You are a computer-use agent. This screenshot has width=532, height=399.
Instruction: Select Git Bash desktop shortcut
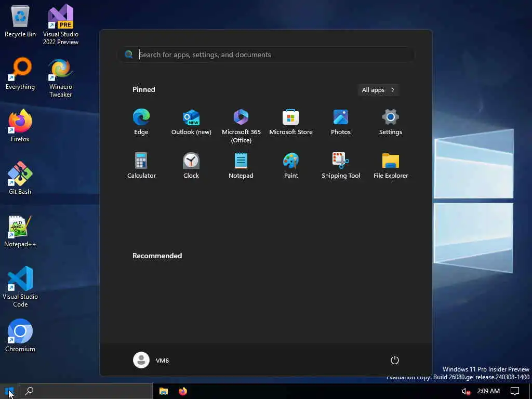click(20, 178)
